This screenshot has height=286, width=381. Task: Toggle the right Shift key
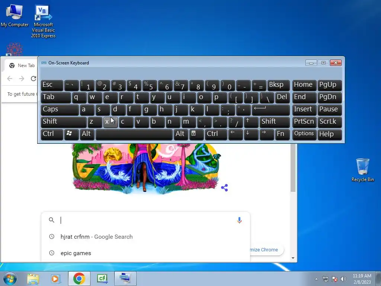click(x=275, y=122)
